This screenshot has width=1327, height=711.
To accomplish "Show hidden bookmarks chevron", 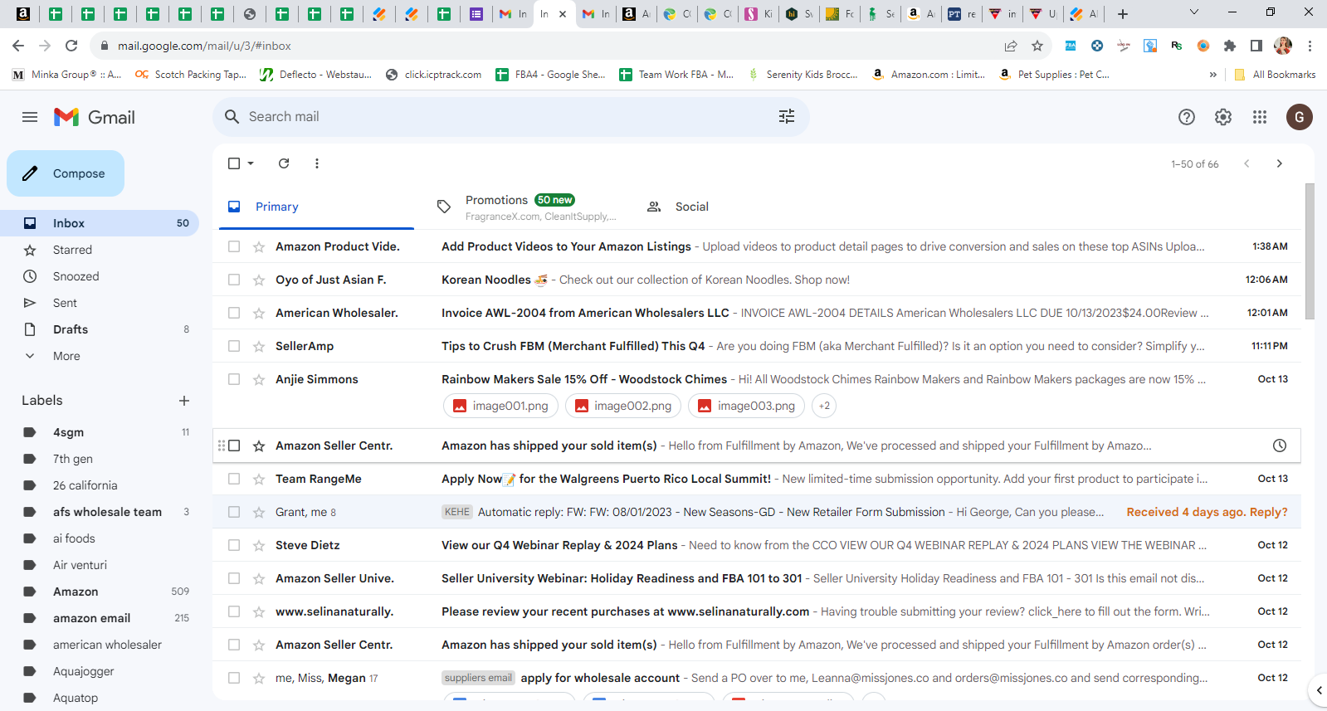I will [x=1213, y=75].
